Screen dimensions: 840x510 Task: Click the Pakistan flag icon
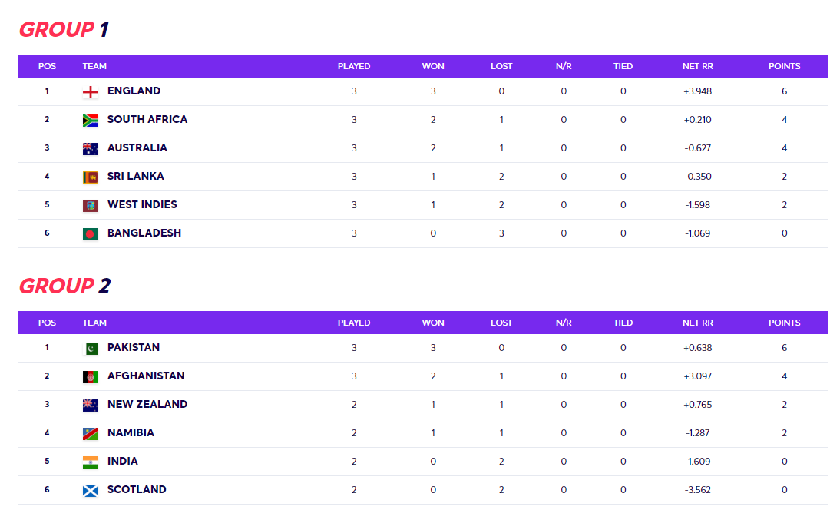click(91, 349)
